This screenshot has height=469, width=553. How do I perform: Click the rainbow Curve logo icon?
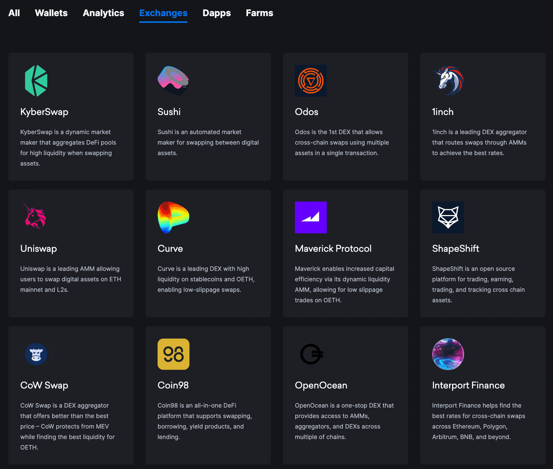173,217
